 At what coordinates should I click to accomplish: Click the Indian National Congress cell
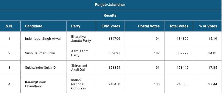pos(78,84)
